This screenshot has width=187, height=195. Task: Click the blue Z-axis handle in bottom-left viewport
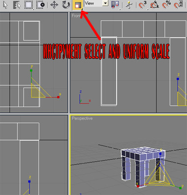click(30, 181)
